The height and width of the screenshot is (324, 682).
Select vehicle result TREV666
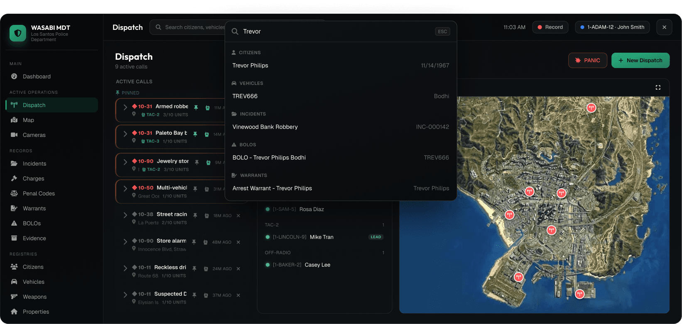coord(341,96)
